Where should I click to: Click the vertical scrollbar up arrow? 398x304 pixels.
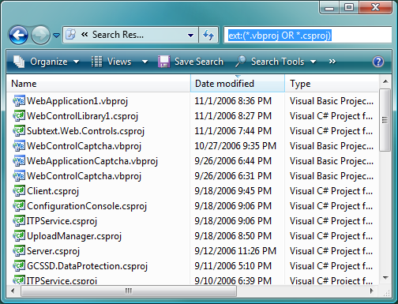point(385,81)
